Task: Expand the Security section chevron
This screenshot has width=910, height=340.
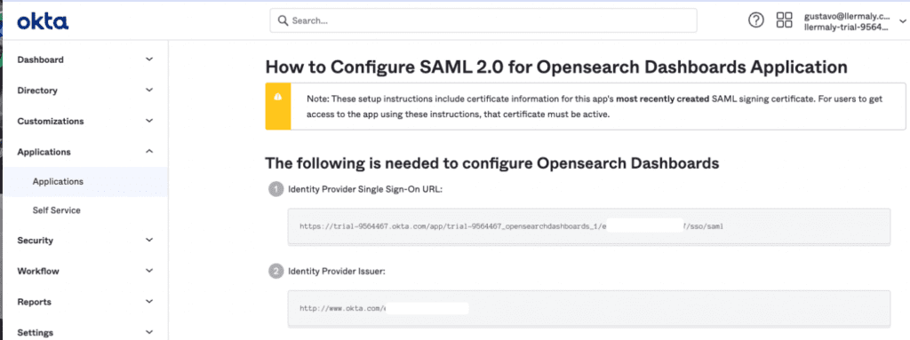Action: coord(149,240)
